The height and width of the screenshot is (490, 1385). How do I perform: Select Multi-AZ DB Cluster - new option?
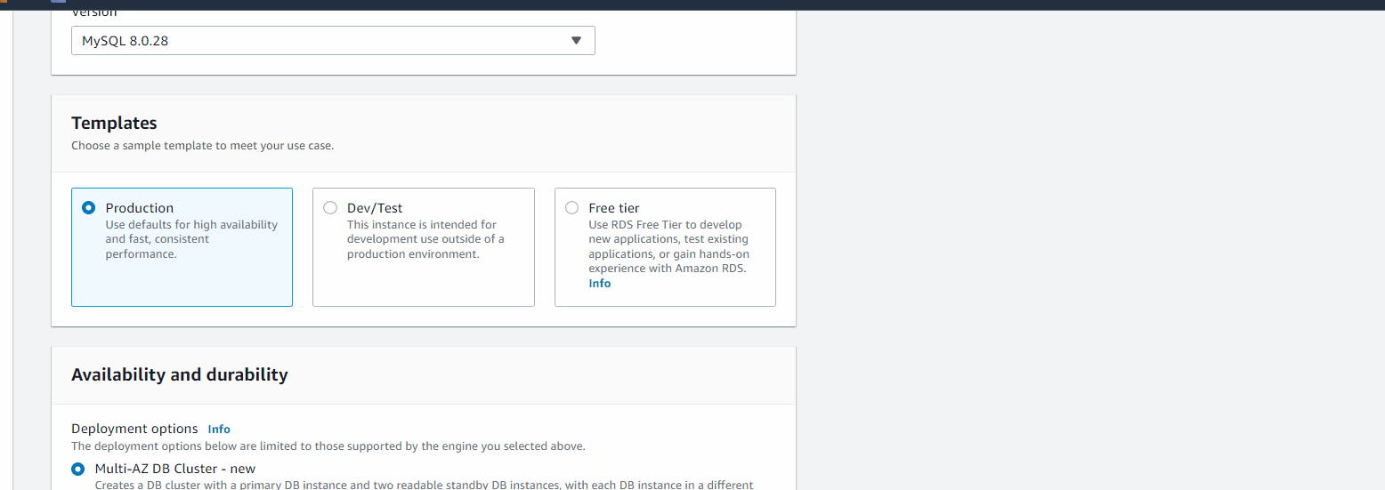pos(77,469)
